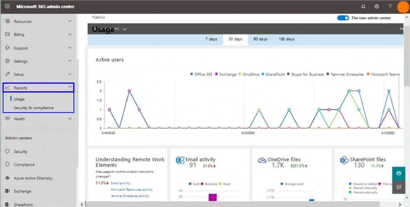
Task: Open the app launcher waffle icon
Action: pyautogui.click(x=7, y=7)
